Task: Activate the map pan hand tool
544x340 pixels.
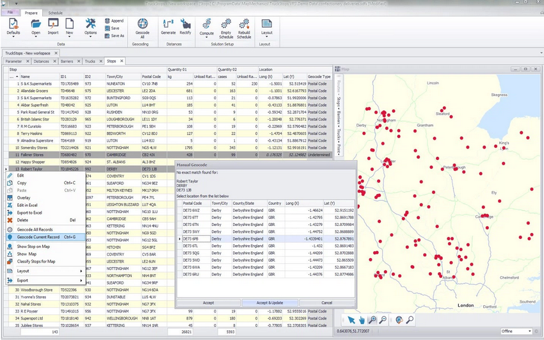Action: coord(361,320)
